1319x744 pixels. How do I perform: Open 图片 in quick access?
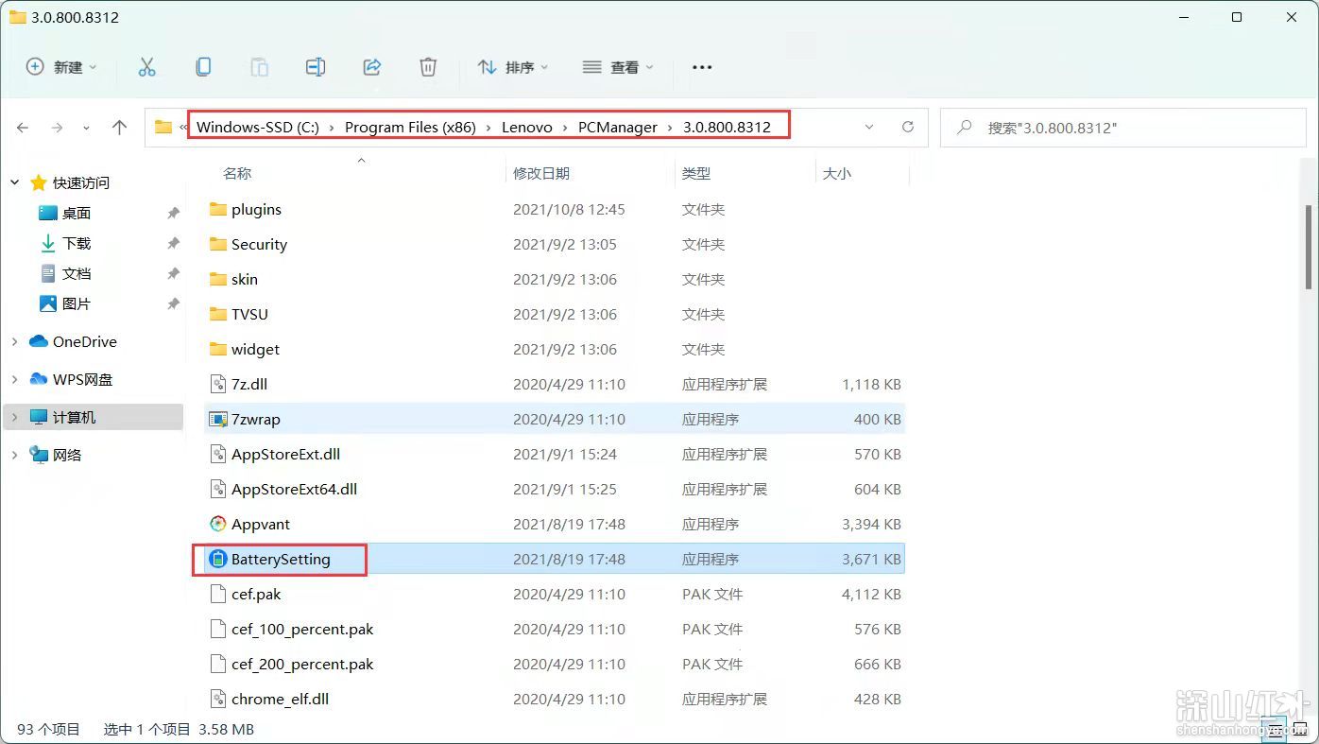click(x=77, y=303)
